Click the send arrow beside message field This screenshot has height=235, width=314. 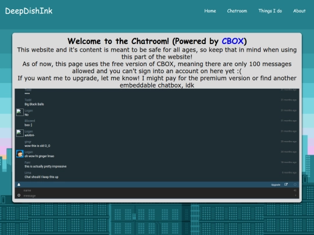295,196
